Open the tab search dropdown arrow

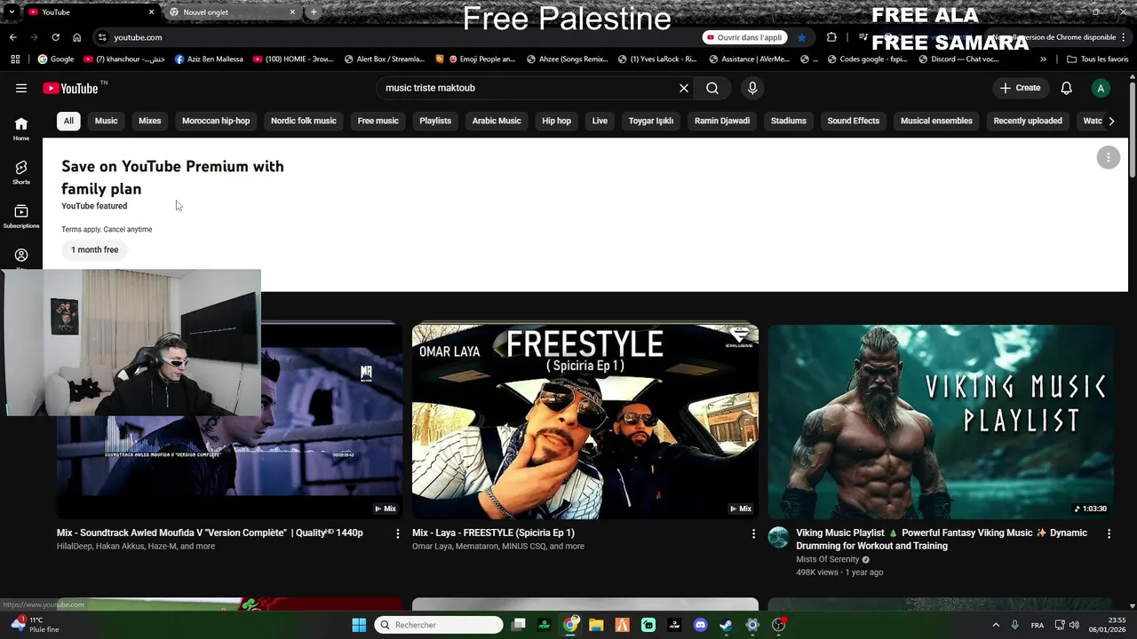[11, 12]
